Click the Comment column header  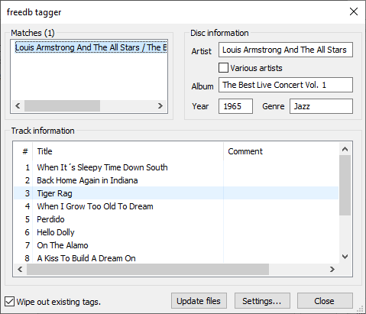coord(281,151)
